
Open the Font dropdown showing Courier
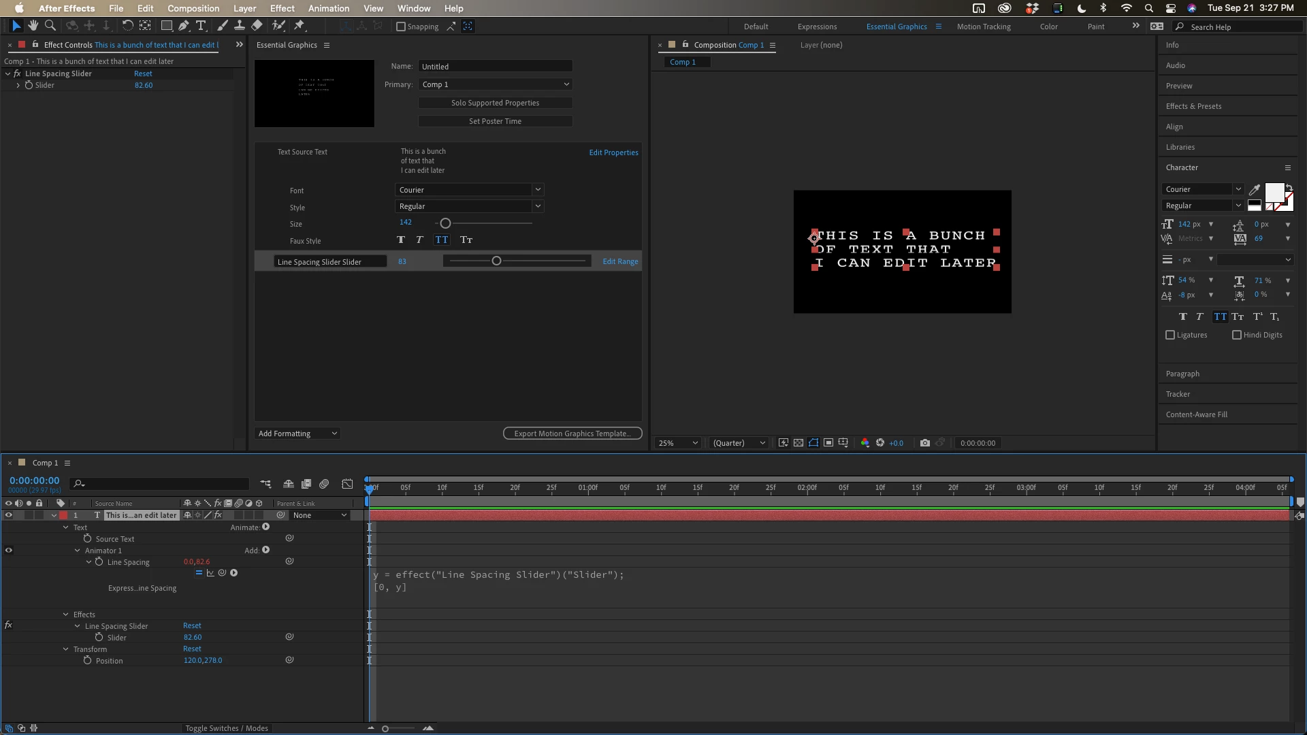pos(469,190)
